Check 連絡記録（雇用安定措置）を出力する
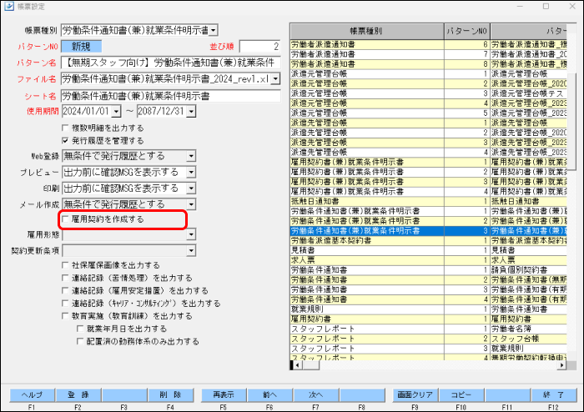Screen dimensions: 584x412 66,291
